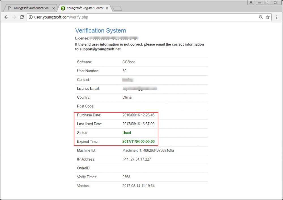
Task: Open a new browser tab
Action: tap(117, 8)
